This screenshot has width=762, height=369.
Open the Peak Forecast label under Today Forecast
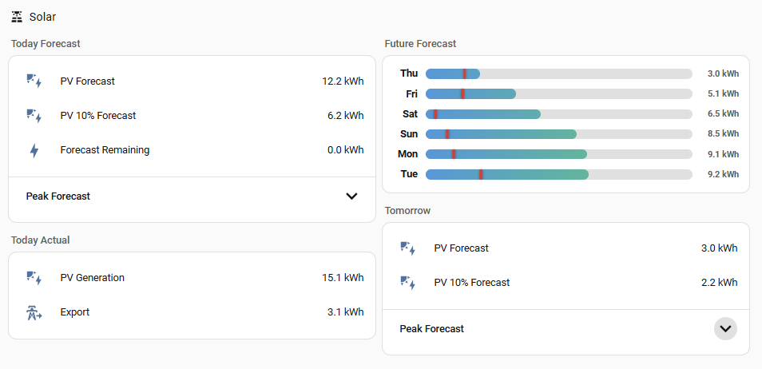58,196
